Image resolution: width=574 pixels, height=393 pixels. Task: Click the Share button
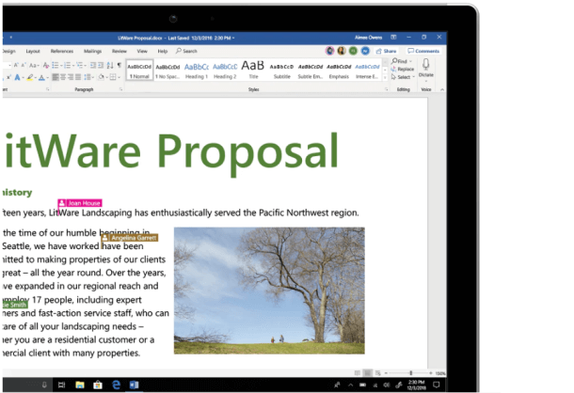(x=388, y=51)
